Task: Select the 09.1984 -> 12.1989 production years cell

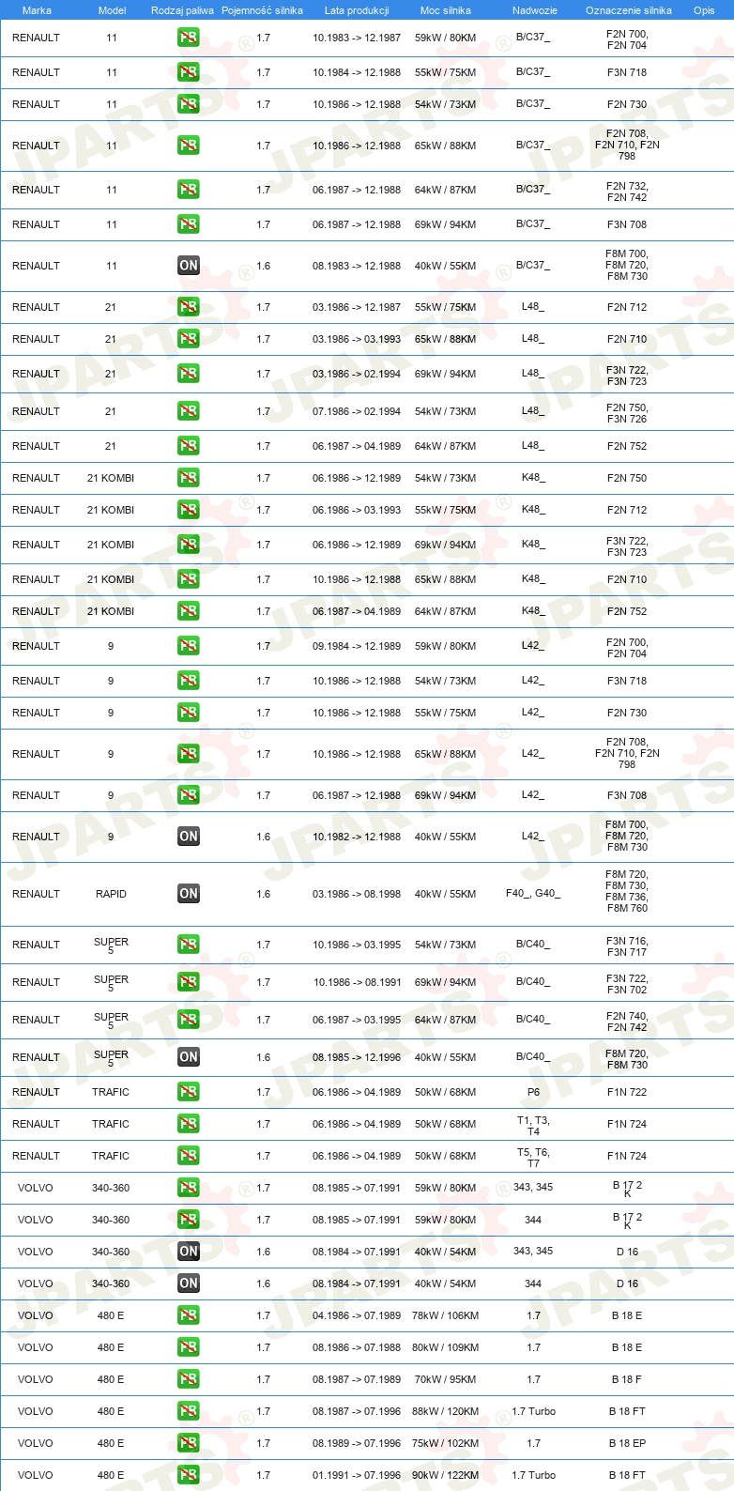Action: 357,646
